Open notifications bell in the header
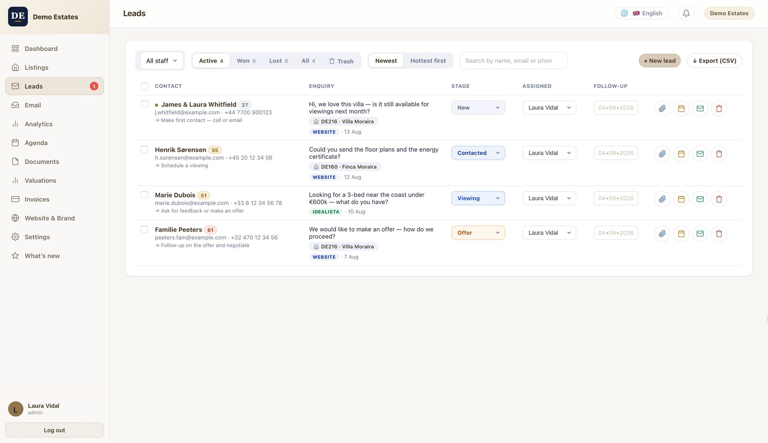Image resolution: width=768 pixels, height=443 pixels. click(x=686, y=13)
